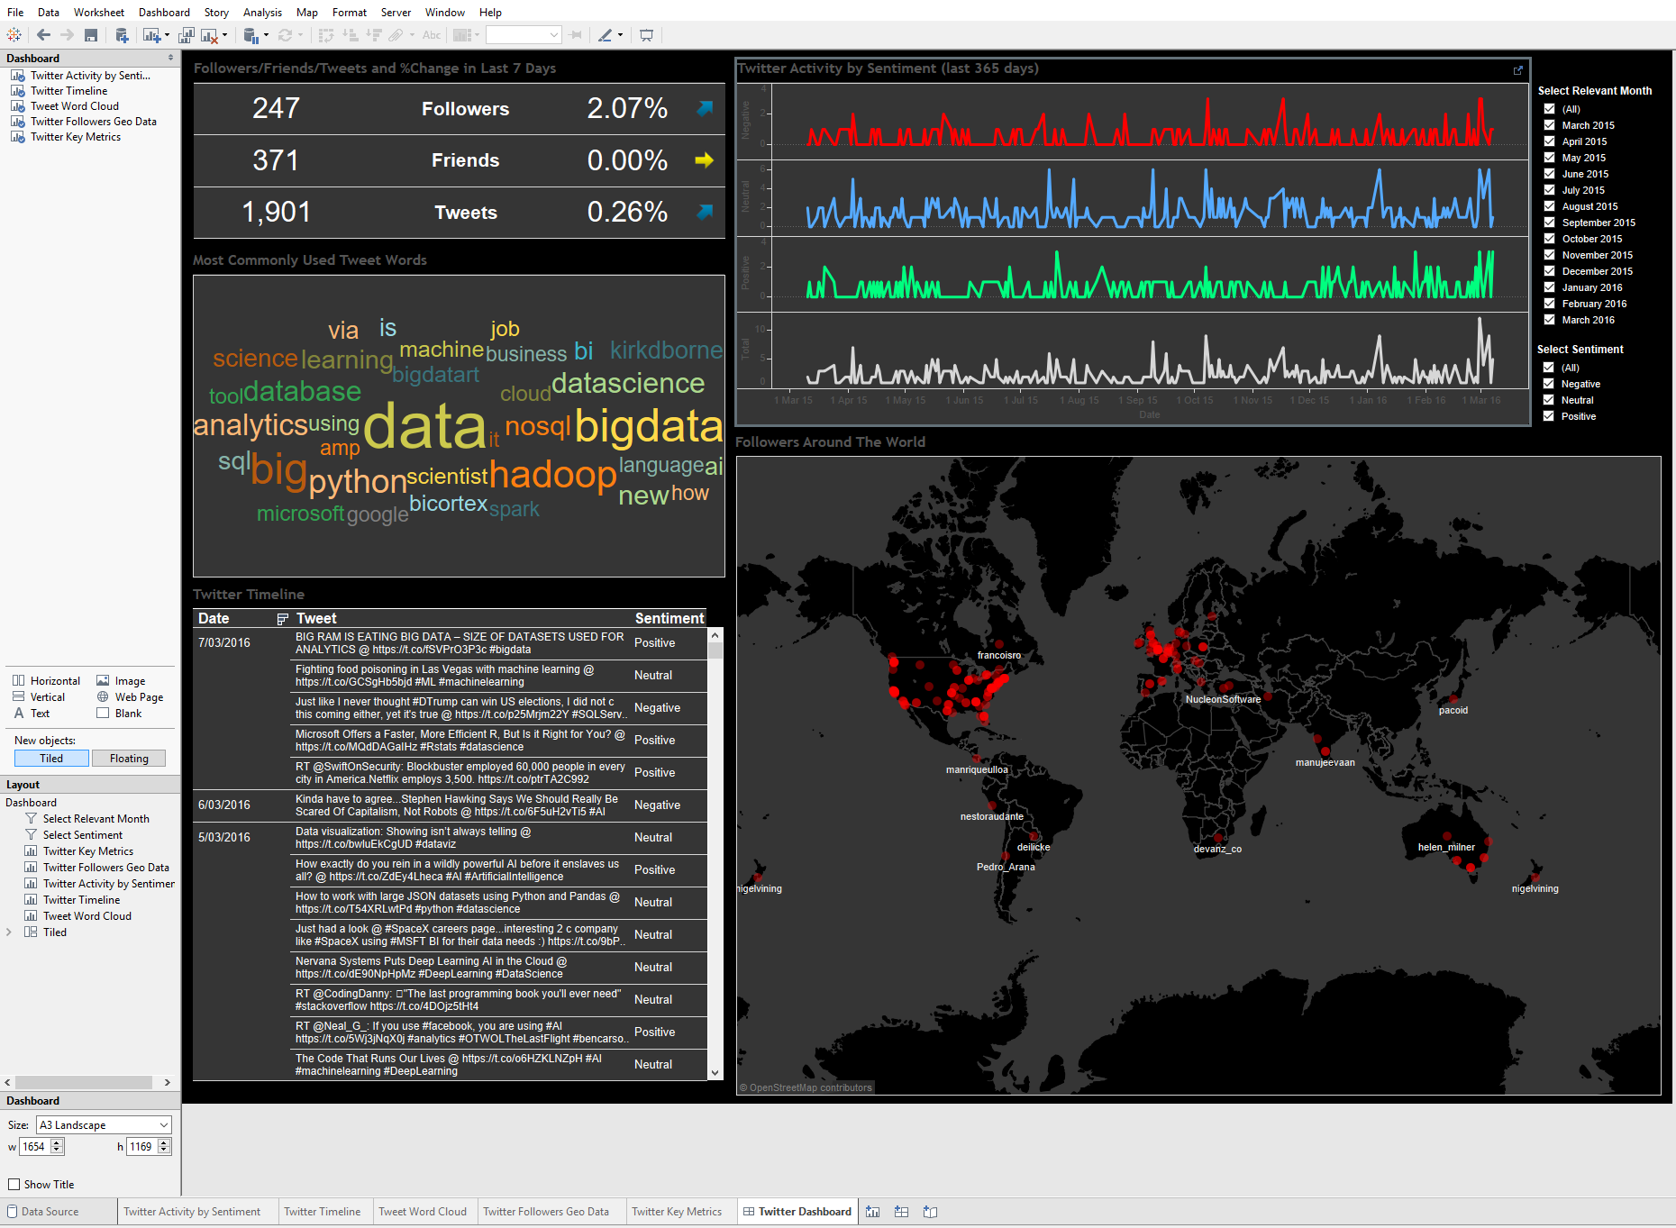Viewport: 1676px width, 1228px height.
Task: Select the Blank dashboard object
Action: (x=119, y=714)
